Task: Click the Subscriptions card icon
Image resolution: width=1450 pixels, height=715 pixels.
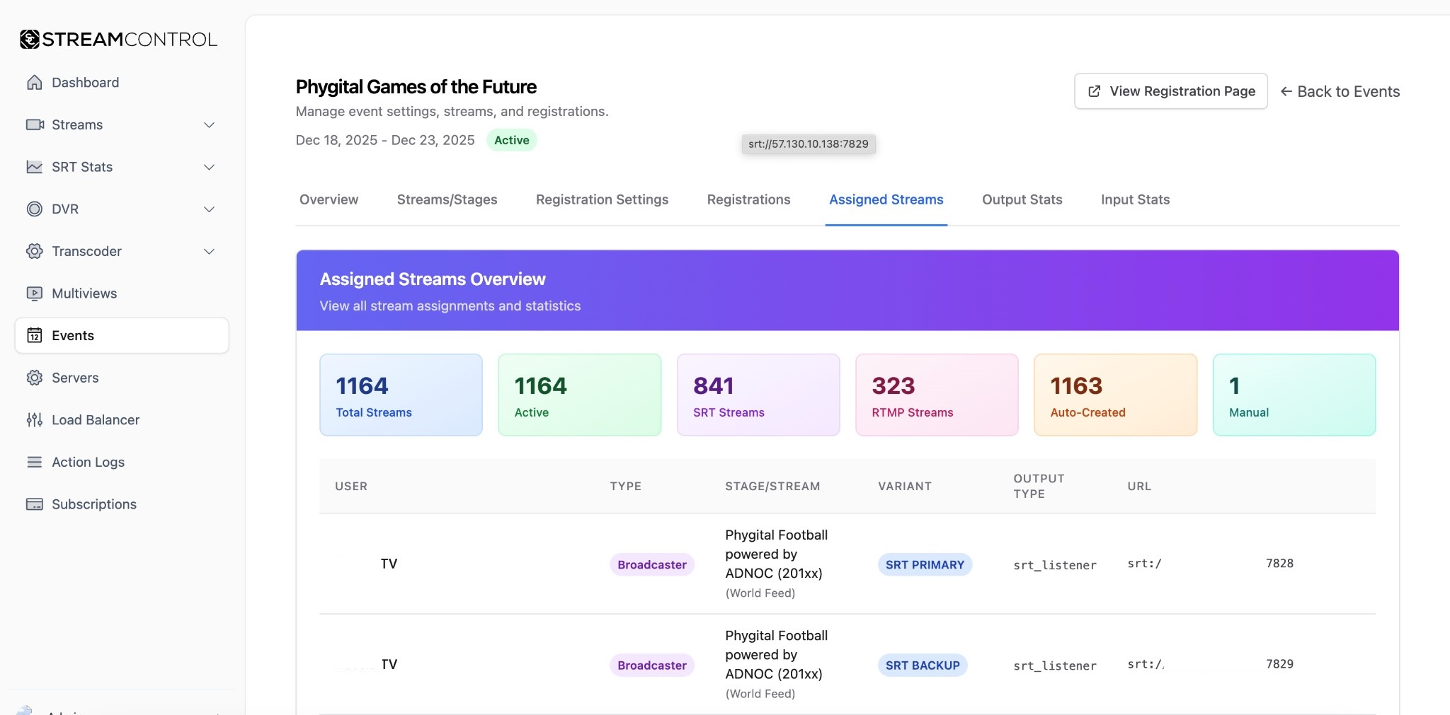Action: pos(34,504)
